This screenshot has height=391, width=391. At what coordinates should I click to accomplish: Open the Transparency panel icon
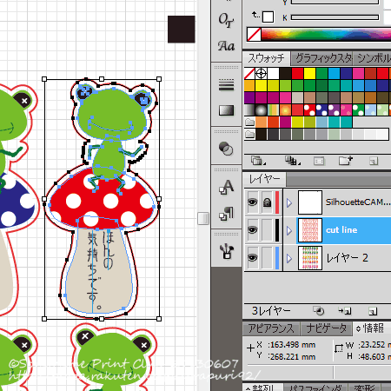pos(226,149)
